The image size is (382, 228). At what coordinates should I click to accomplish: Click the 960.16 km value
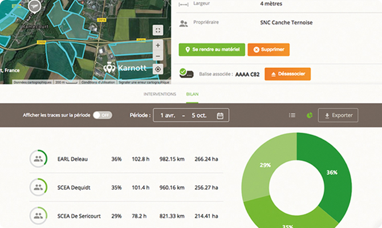pyautogui.click(x=172, y=188)
